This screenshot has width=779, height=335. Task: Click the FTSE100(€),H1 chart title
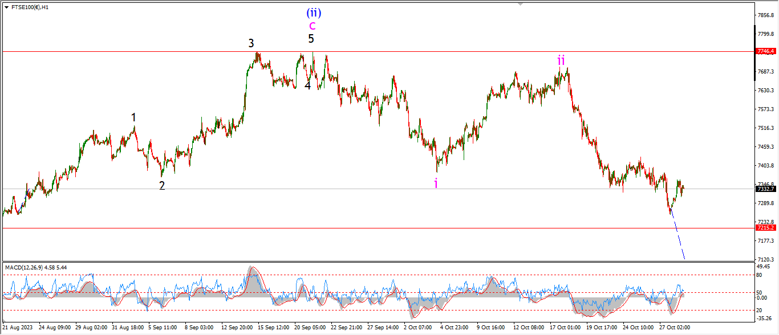click(x=30, y=7)
